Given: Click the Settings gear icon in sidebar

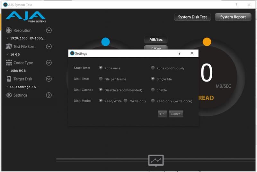Looking at the screenshot, I should 9,95.
